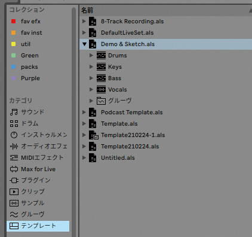Screen dimensions: 252x237
Task: Open the packs collection
Action: click(x=29, y=67)
